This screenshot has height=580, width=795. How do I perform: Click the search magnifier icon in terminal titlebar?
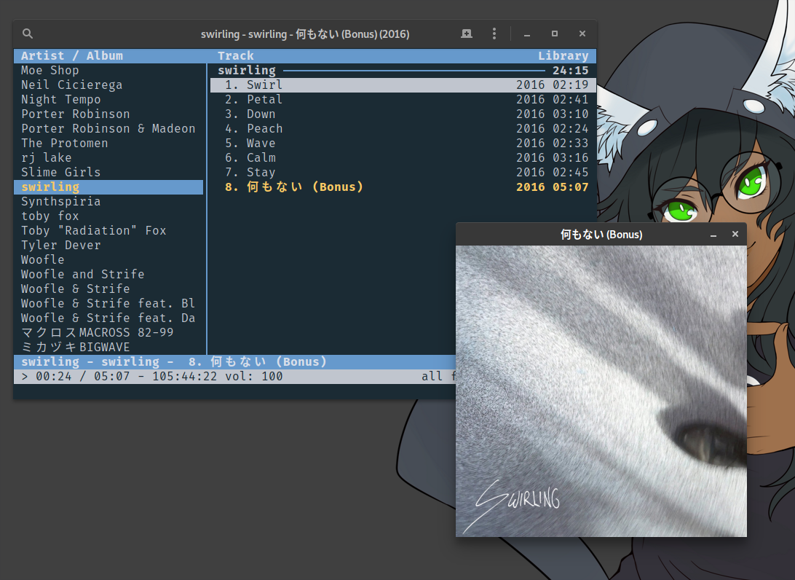pos(28,34)
